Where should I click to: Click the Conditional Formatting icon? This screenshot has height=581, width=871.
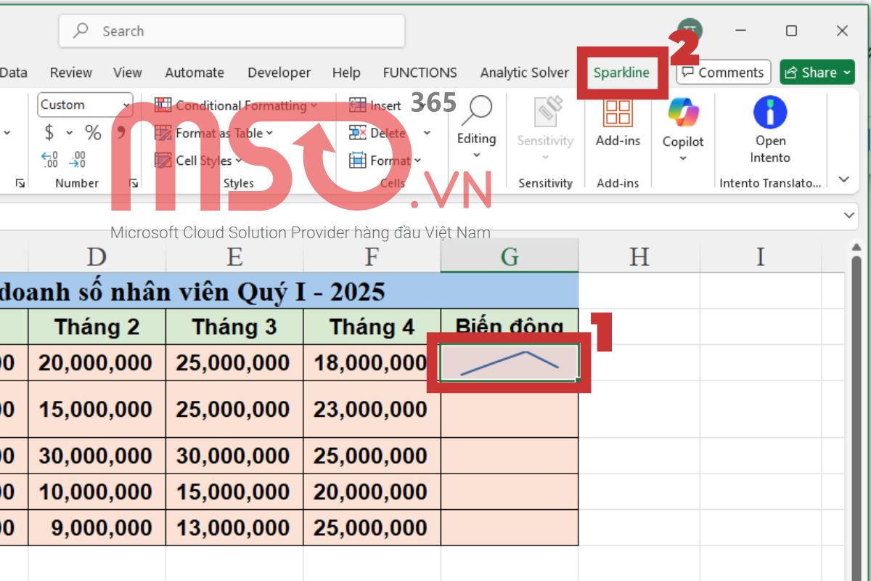pos(163,105)
